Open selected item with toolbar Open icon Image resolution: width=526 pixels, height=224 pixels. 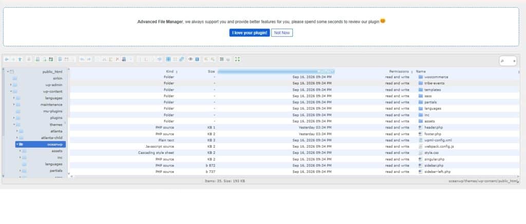pos(60,59)
